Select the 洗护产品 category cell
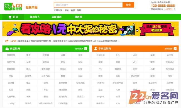Viewport: 181px width, 108px height. point(11,62)
